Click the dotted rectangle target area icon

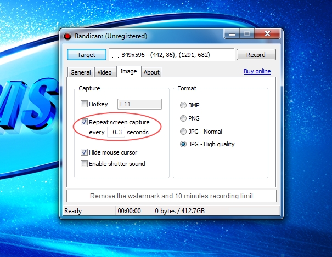115,55
